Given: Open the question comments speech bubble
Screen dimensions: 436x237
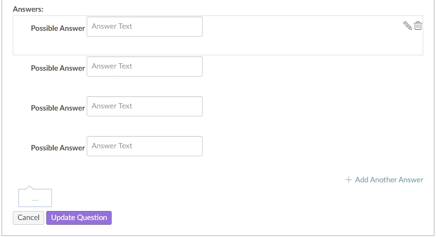Looking at the screenshot, I should click(x=35, y=198).
